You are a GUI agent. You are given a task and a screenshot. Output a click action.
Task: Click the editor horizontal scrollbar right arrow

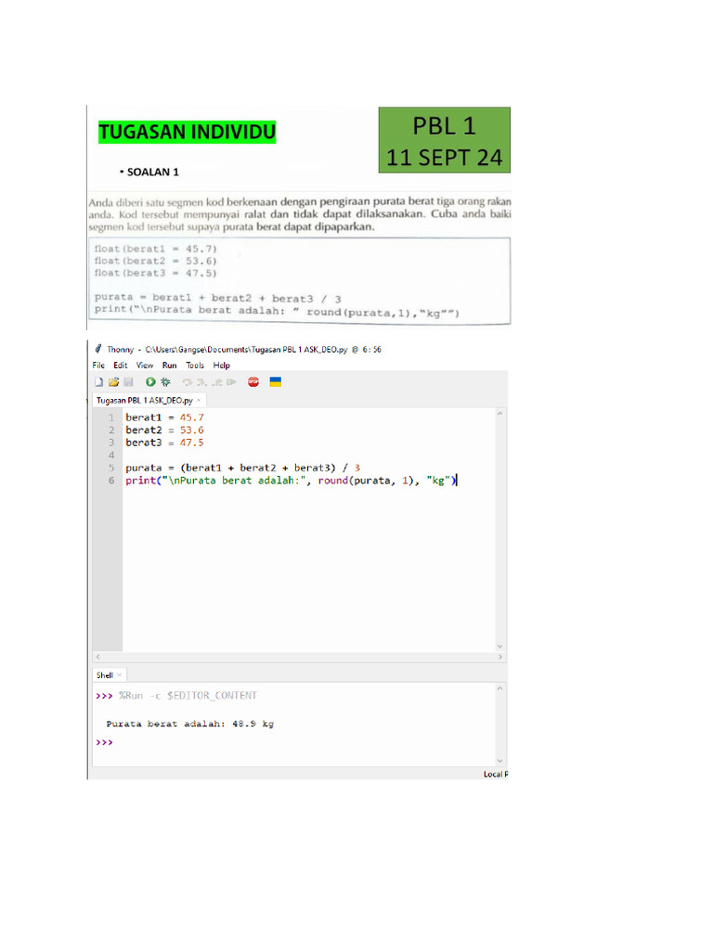[500, 657]
